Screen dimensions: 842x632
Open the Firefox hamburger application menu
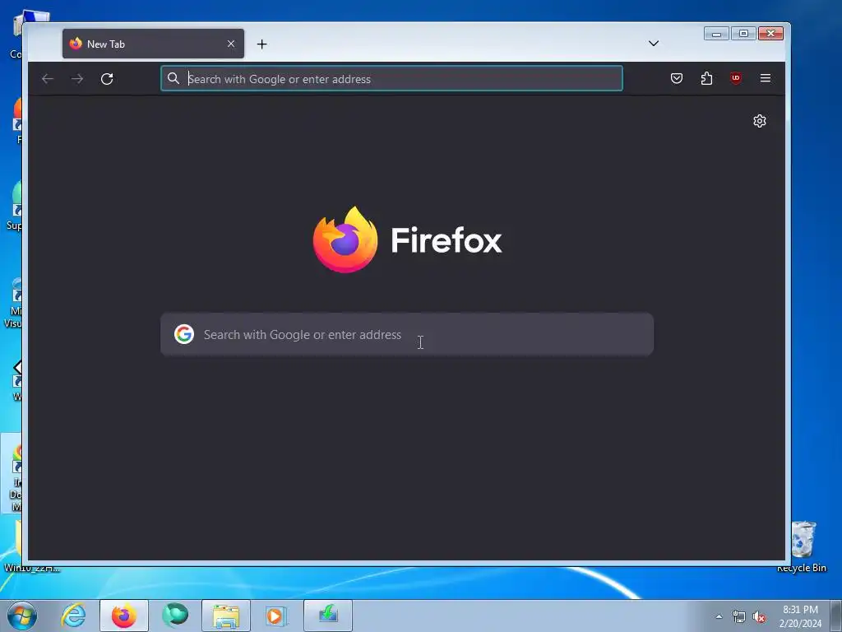coord(766,78)
